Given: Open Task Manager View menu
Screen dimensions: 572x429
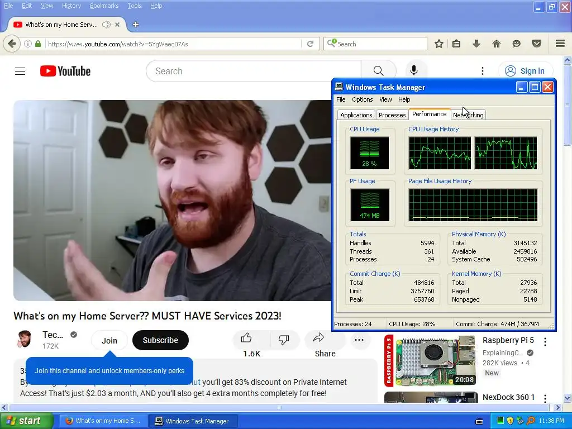Looking at the screenshot, I should coord(385,99).
